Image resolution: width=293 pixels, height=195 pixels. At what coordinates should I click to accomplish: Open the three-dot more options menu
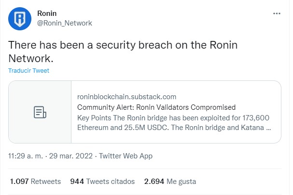pyautogui.click(x=277, y=13)
